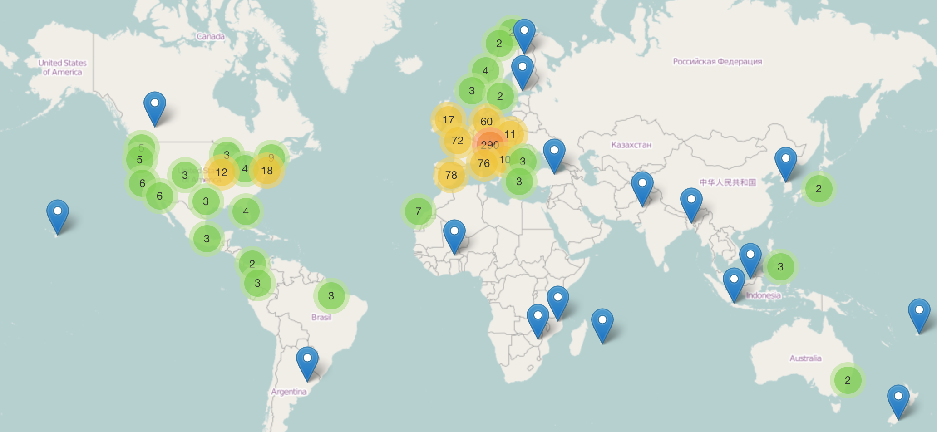Expand the yellow 78 cluster over Spain
This screenshot has width=937, height=432.
(x=451, y=175)
